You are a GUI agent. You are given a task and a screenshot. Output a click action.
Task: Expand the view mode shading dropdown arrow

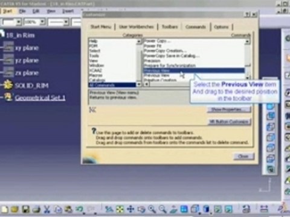coord(210,214)
